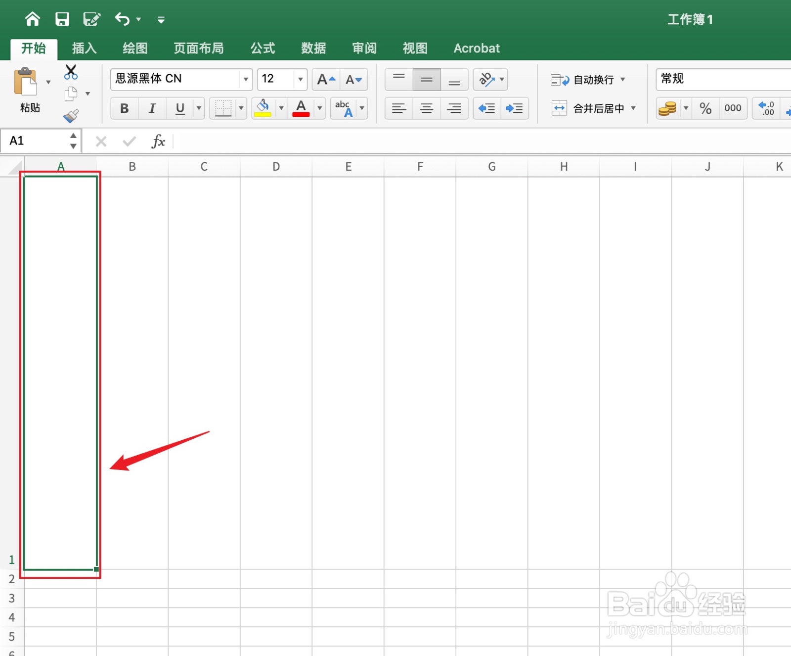Toggle Underline formatting
The width and height of the screenshot is (791, 656).
point(180,108)
